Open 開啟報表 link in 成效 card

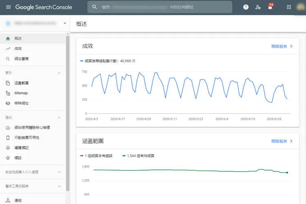click(282, 47)
